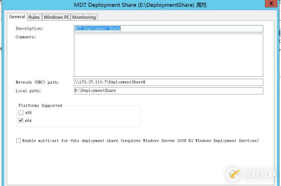Open the Windows PE tab
This screenshot has width=281, height=186.
[56, 17]
